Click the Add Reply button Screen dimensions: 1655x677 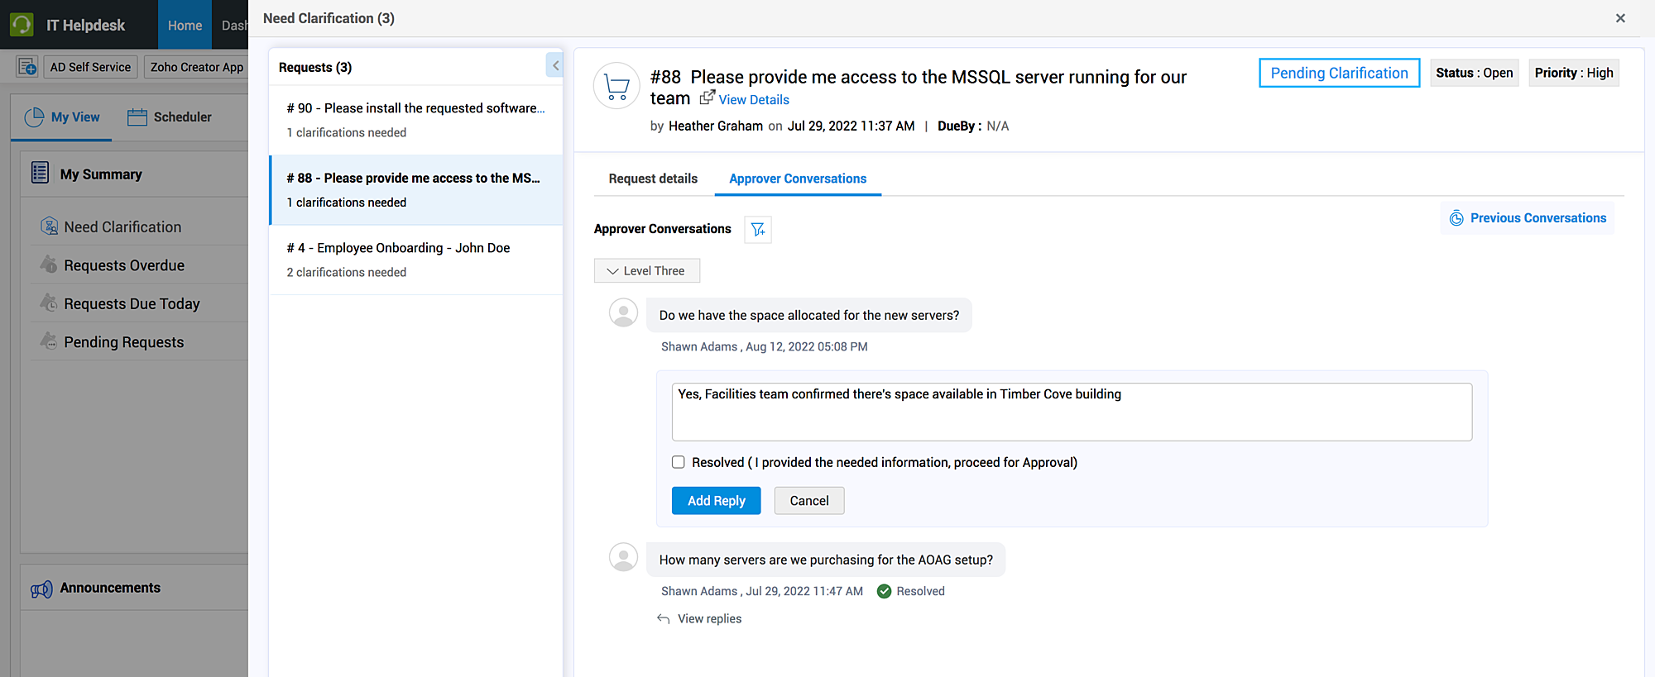716,501
